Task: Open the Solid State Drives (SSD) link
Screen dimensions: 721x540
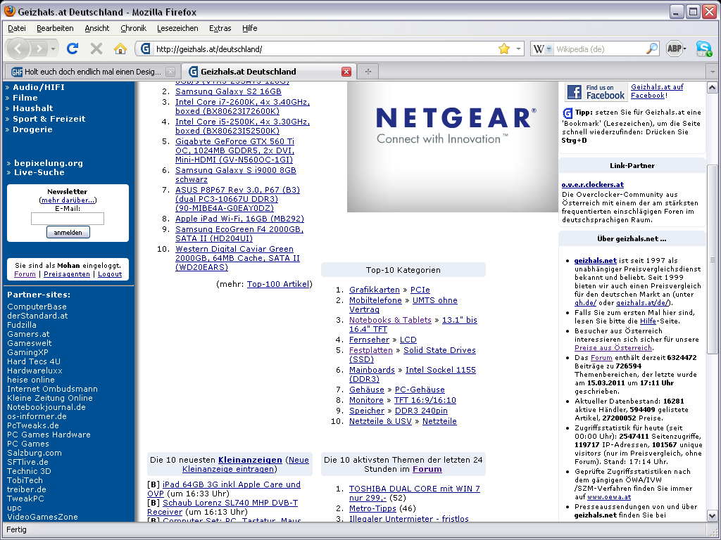Action: [413, 354]
